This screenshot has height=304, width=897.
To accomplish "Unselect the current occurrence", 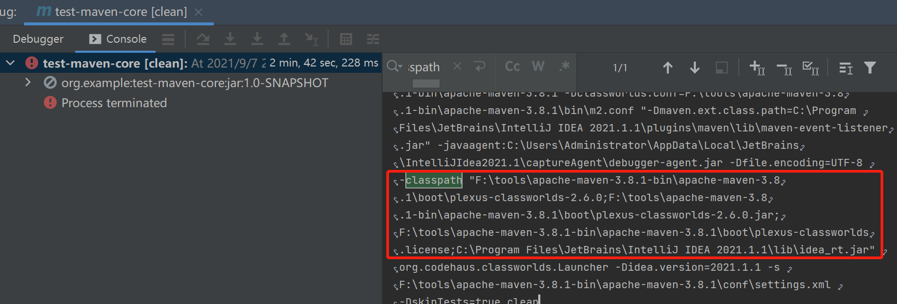I will [784, 68].
